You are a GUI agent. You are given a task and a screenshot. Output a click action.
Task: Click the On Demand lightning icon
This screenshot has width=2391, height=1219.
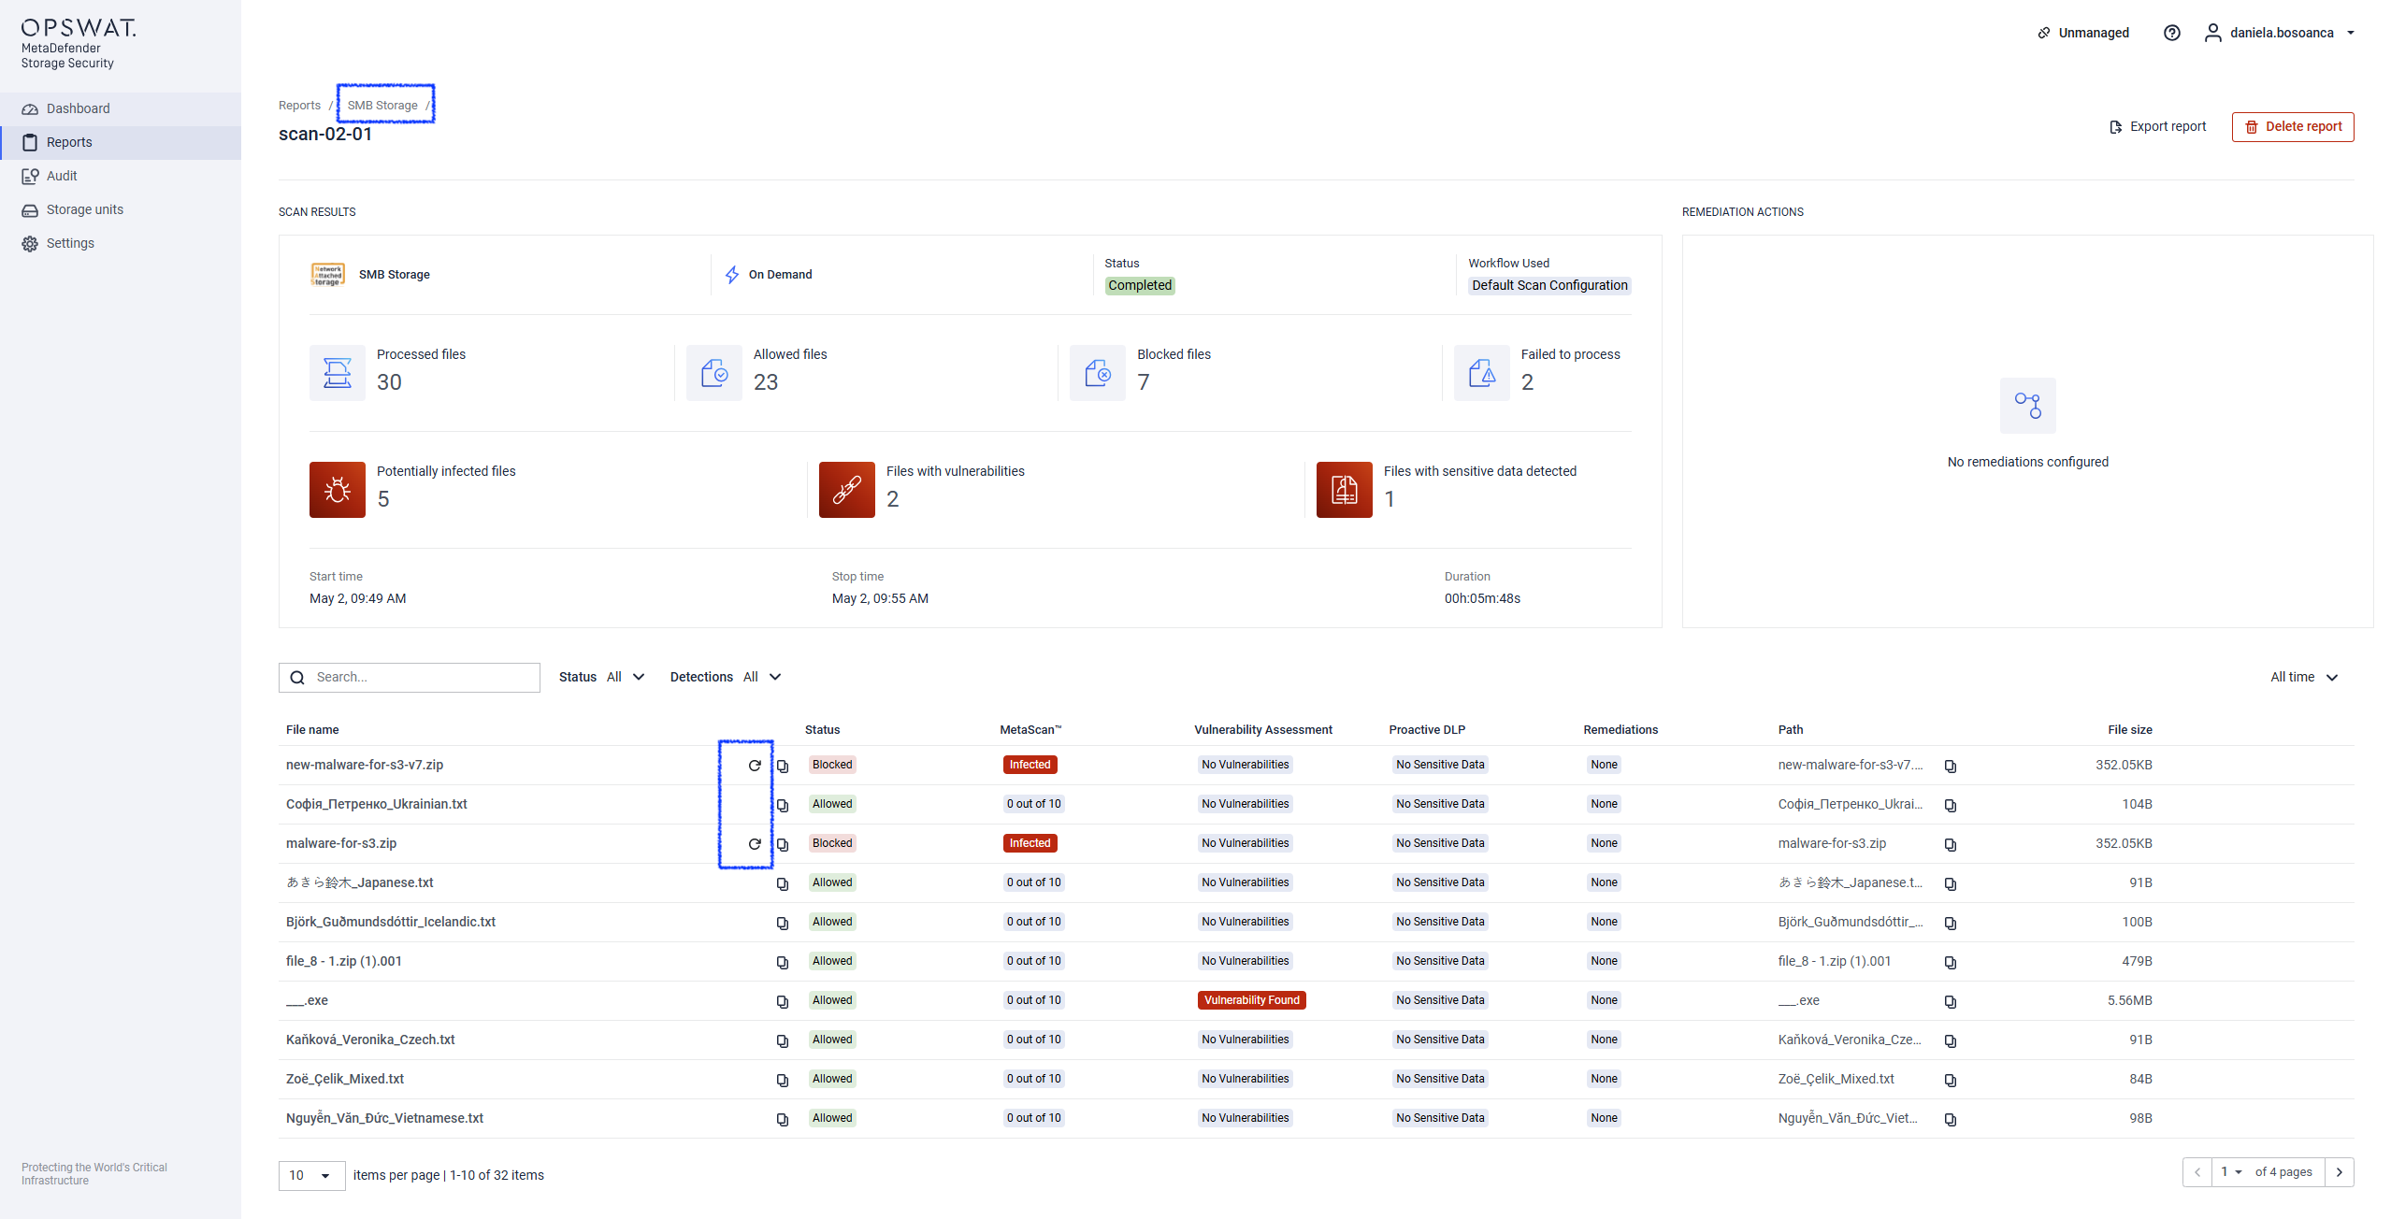coord(732,274)
